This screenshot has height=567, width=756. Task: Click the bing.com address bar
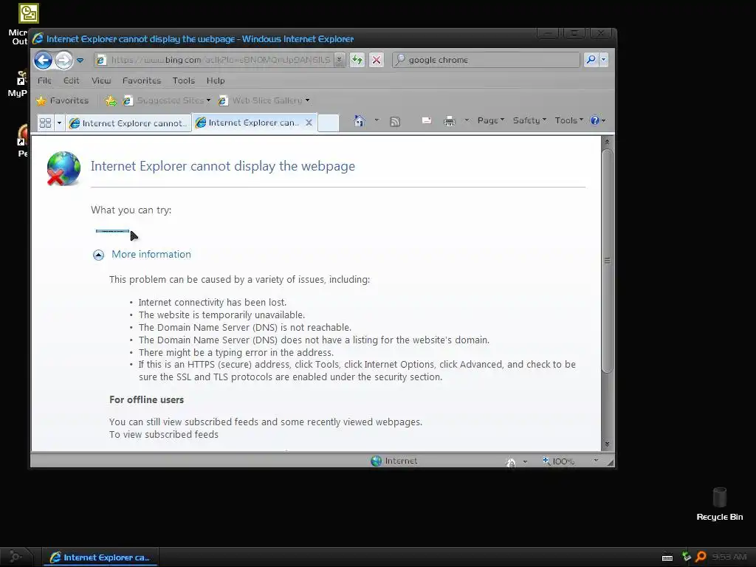215,60
